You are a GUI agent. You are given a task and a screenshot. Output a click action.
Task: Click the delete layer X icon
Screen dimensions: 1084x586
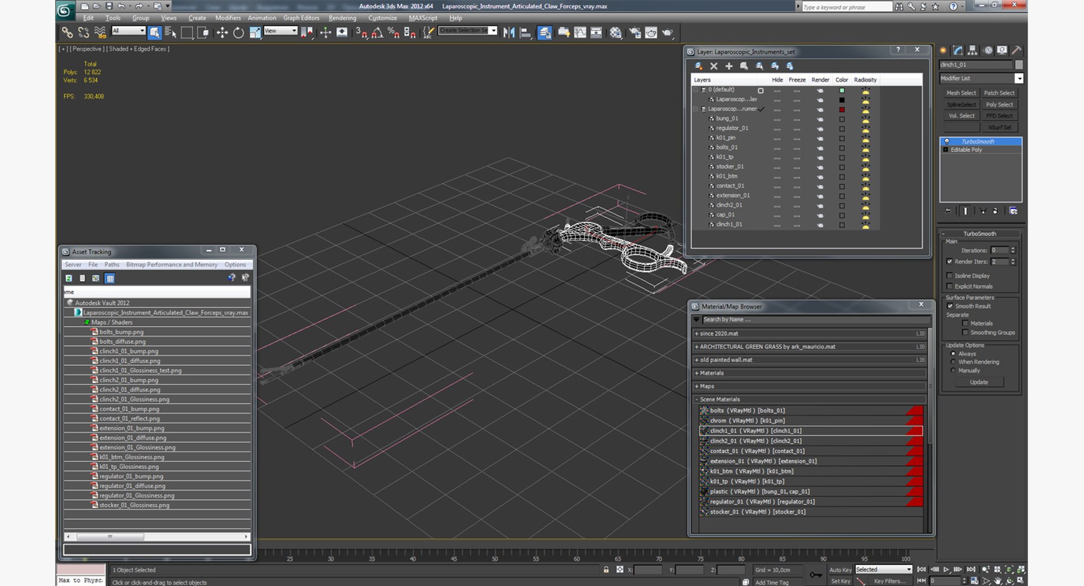(714, 66)
